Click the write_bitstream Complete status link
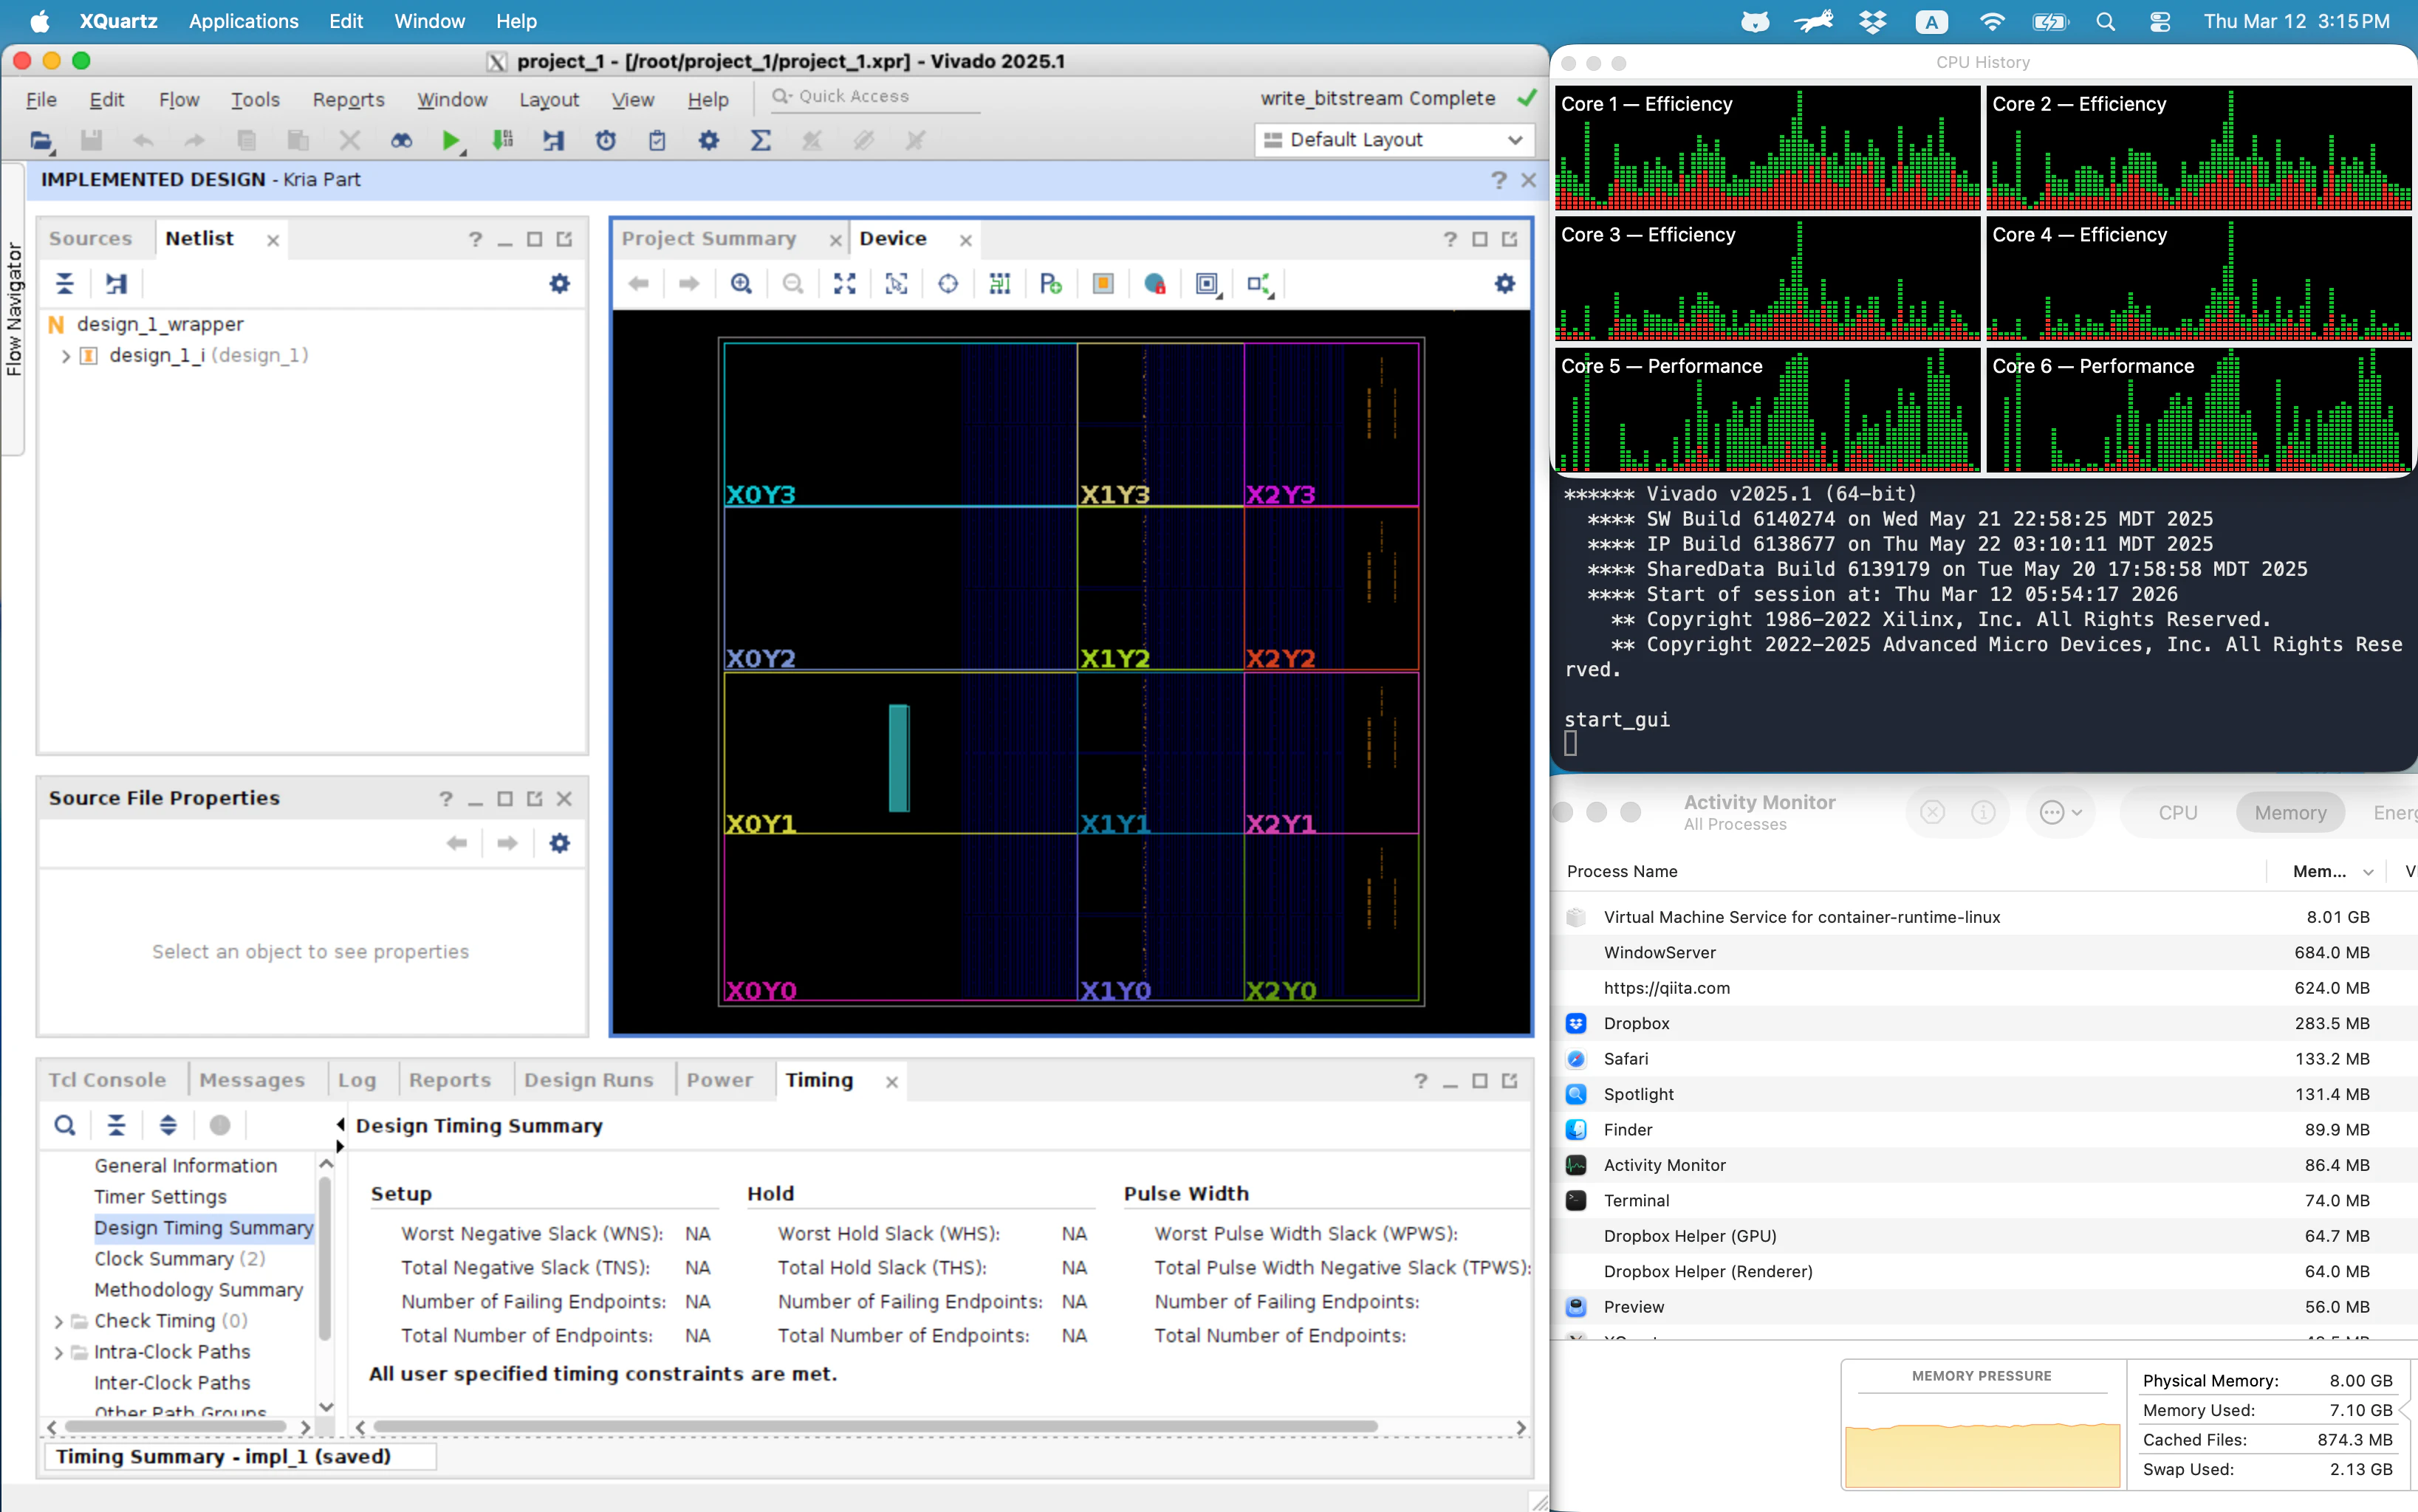This screenshot has width=2418, height=1512. click(x=1377, y=98)
